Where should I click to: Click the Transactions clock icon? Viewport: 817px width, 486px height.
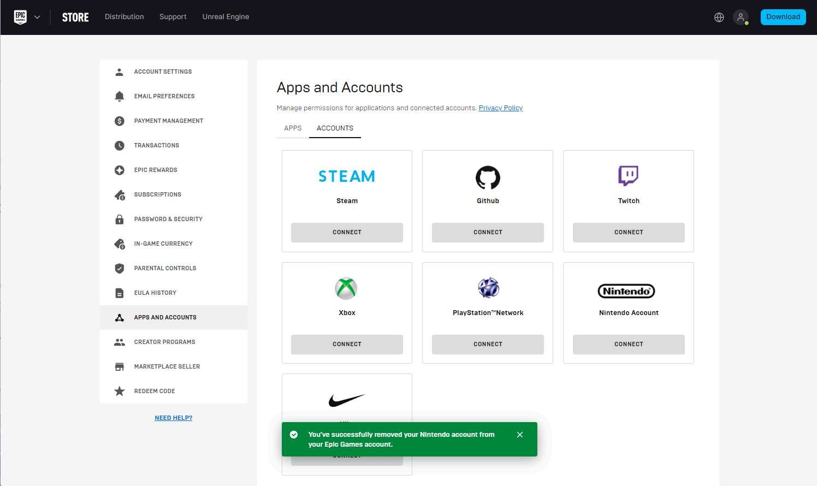coord(120,145)
